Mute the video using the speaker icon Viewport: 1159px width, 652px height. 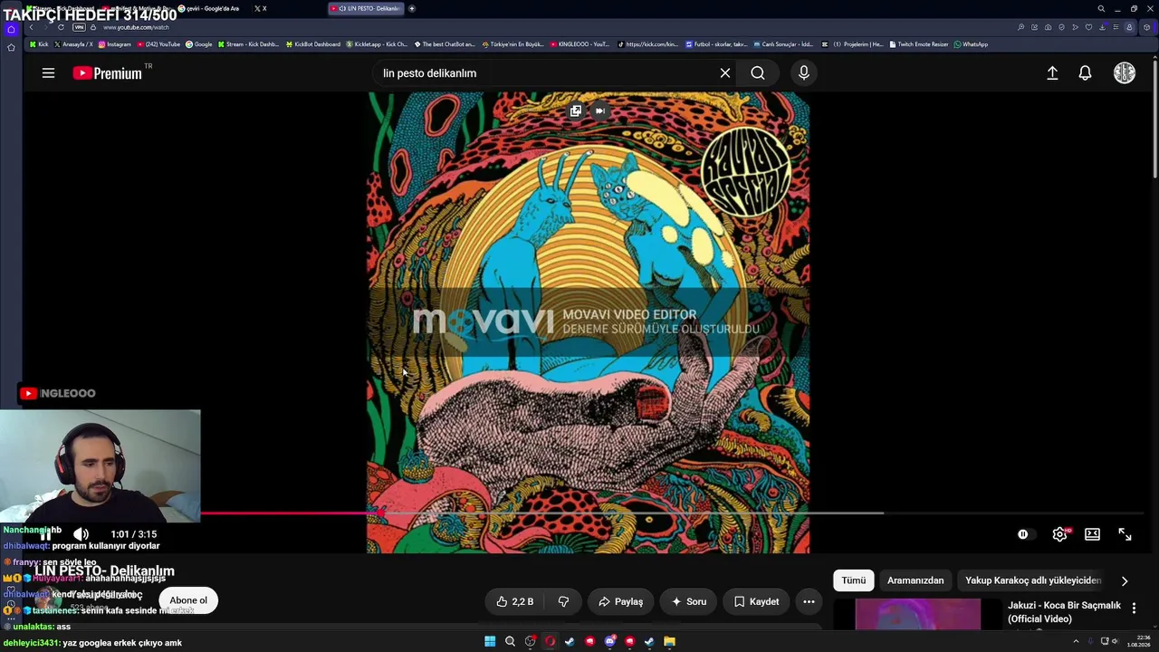click(81, 534)
